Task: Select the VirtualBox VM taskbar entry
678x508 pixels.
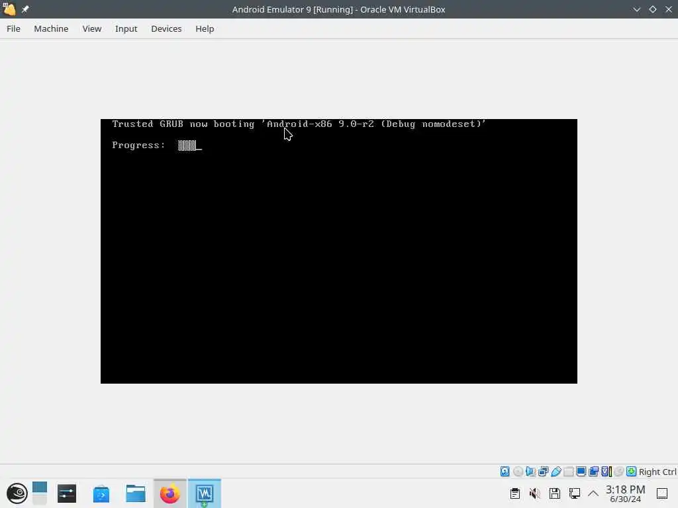Action: click(205, 493)
